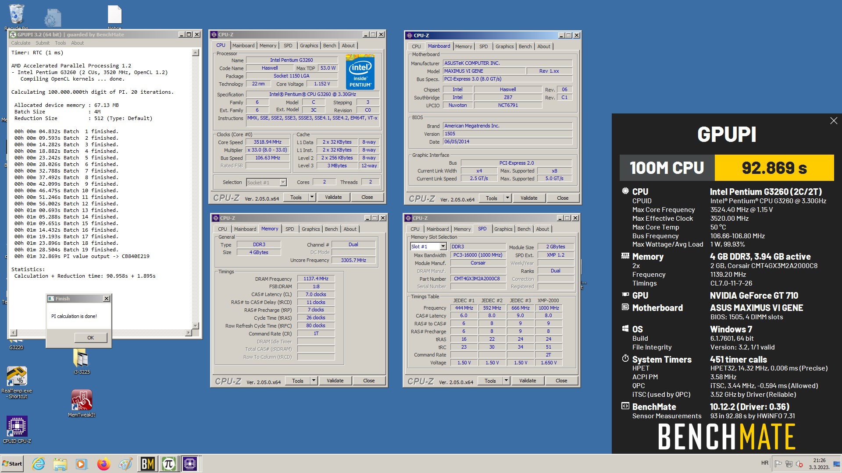Launch the MemTweakIt desktop icon

click(x=82, y=403)
